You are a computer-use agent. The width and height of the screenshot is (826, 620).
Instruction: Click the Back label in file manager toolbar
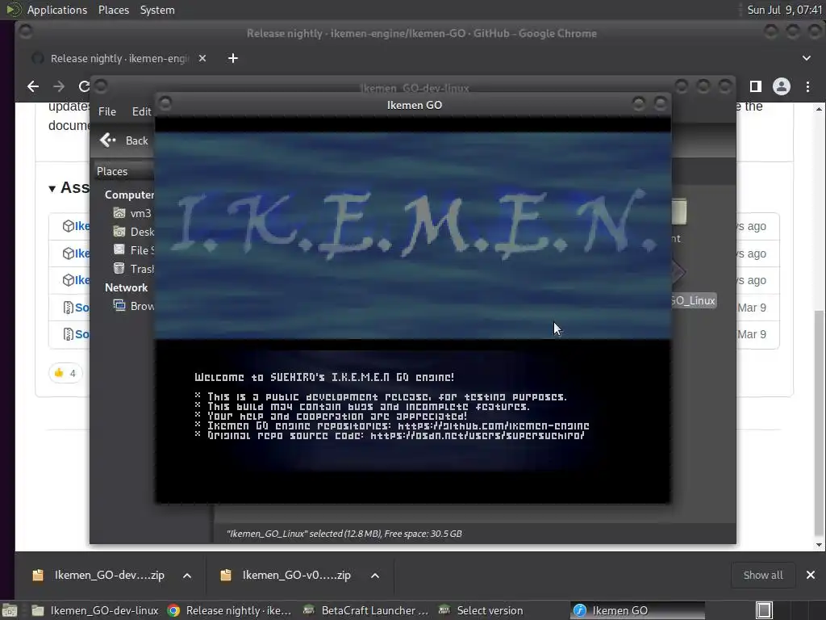coord(137,140)
